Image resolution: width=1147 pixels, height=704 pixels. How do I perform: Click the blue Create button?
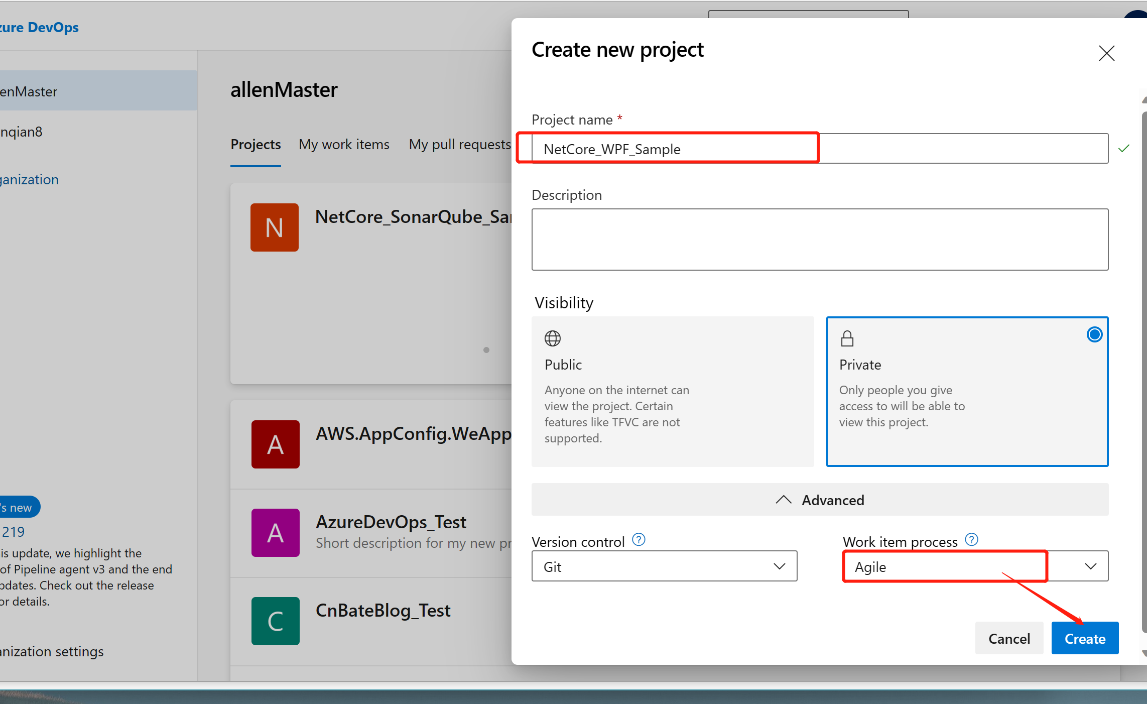pos(1085,639)
